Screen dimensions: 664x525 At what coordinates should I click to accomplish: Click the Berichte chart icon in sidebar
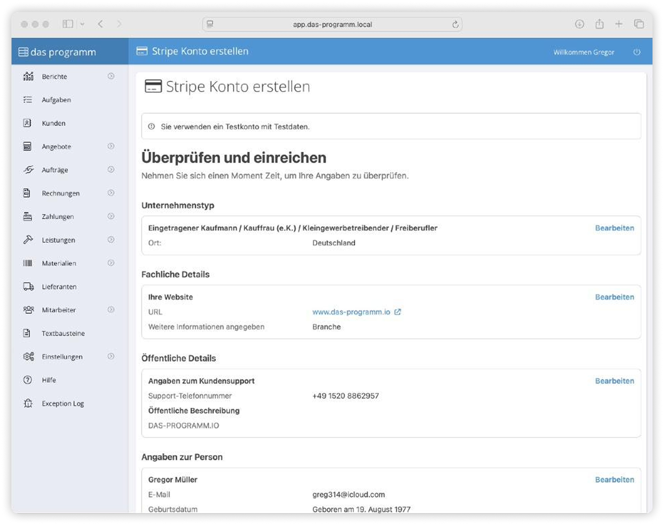click(28, 76)
